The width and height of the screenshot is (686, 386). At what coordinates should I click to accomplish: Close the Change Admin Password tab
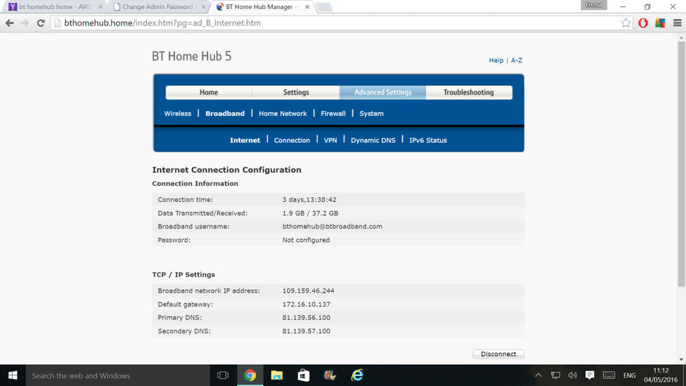pos(204,7)
